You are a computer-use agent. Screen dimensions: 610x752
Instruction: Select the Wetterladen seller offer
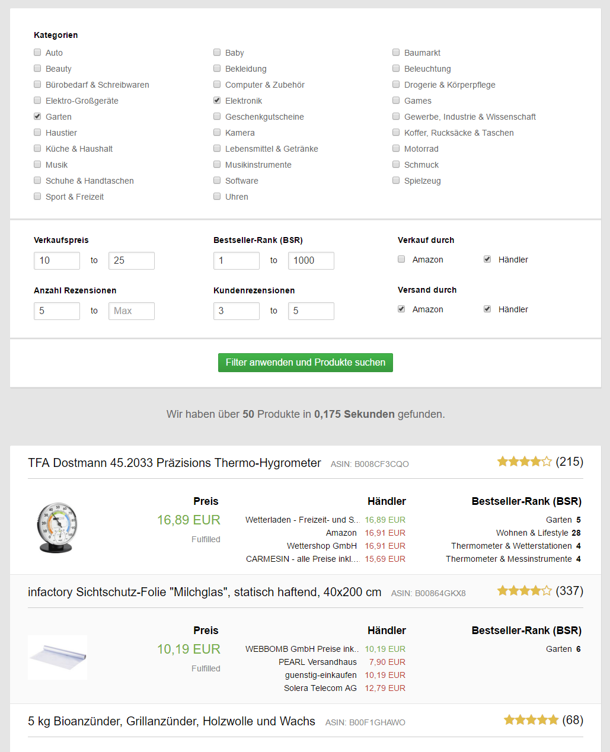coord(302,520)
